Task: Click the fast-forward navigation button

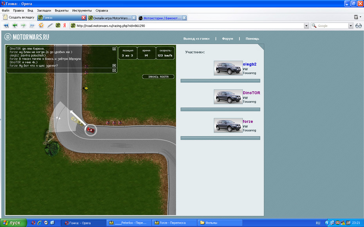Action: pyautogui.click(x=32, y=25)
